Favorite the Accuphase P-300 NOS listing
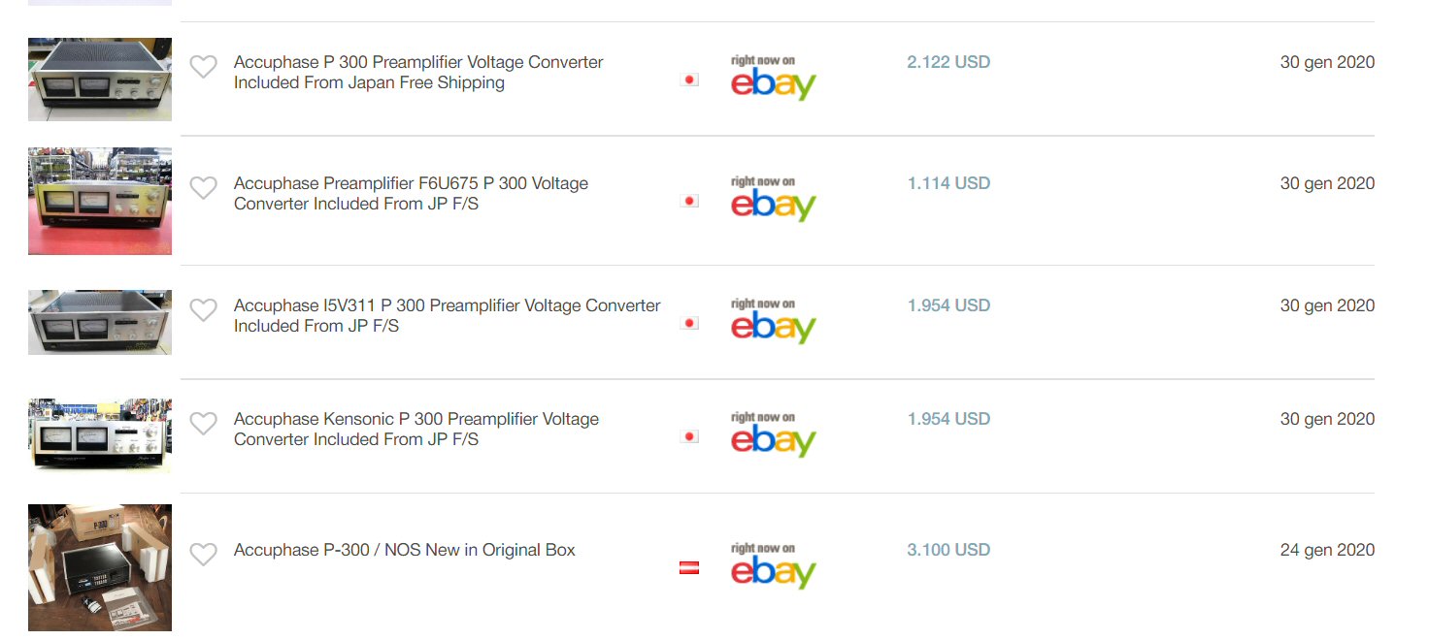1429x640 pixels. pos(203,555)
